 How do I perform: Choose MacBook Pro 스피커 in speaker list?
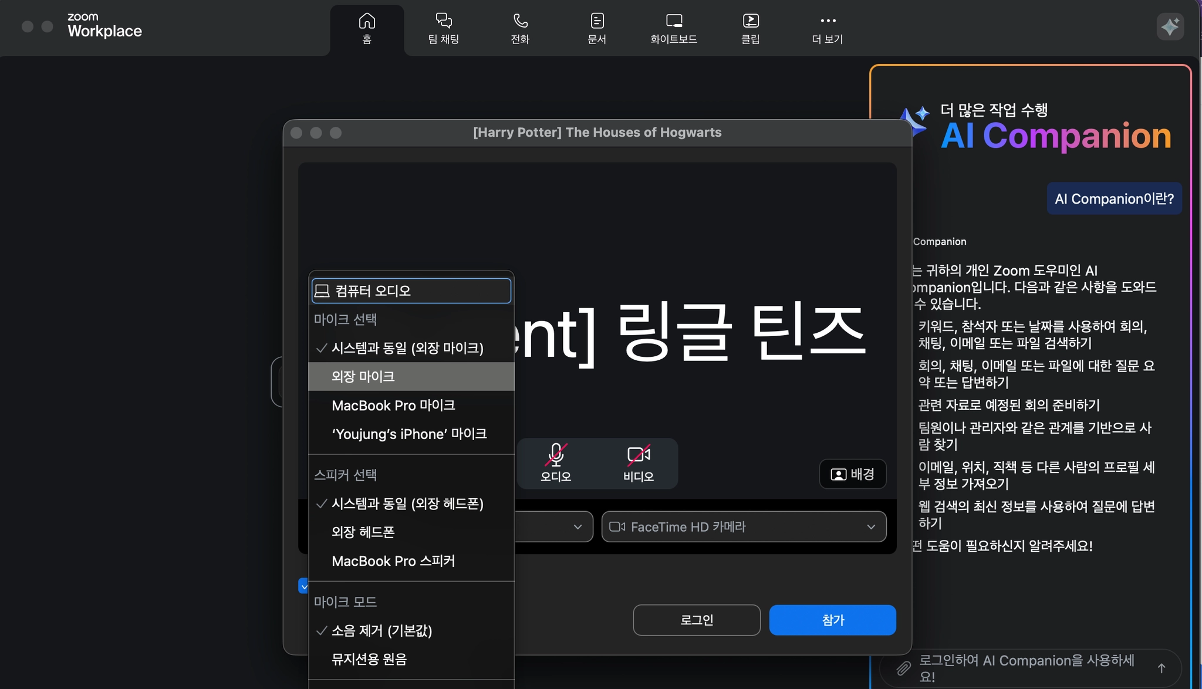click(393, 561)
